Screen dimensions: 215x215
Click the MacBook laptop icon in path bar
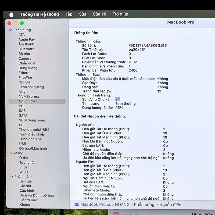77,205
